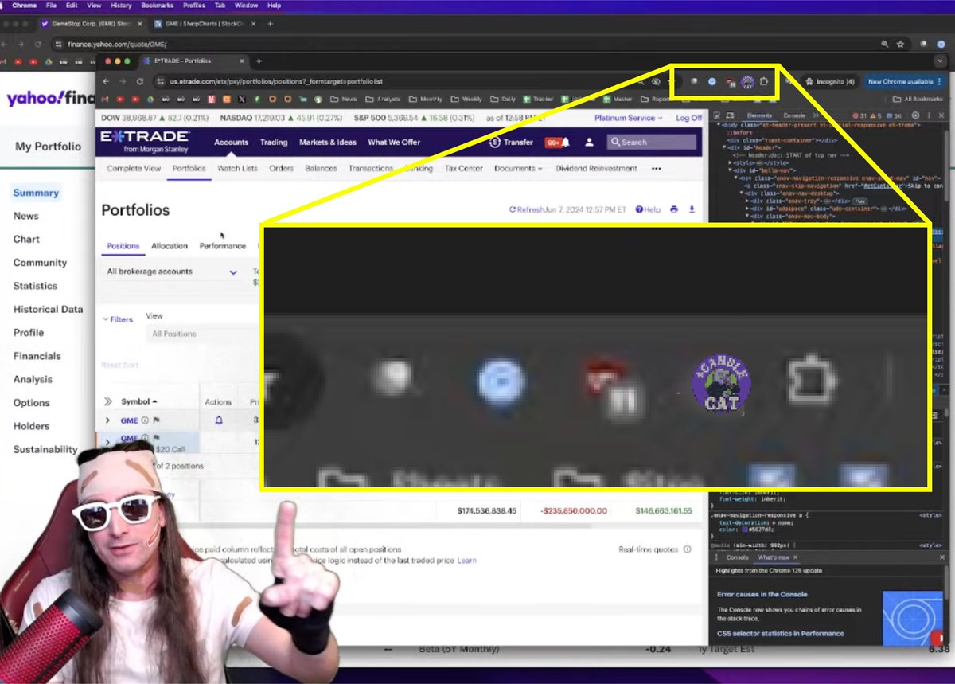Click the E*TRADE Search field
The height and width of the screenshot is (684, 955).
(x=651, y=142)
